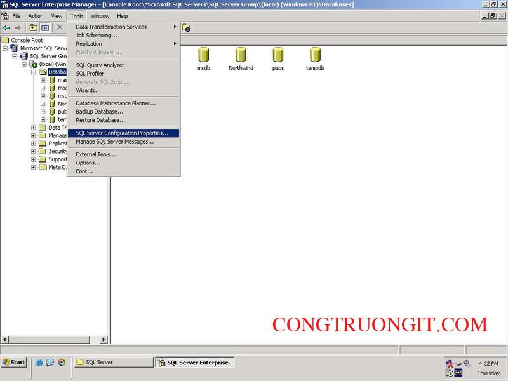Collapse the SQL Server Group node
The image size is (508, 381).
[x=15, y=56]
